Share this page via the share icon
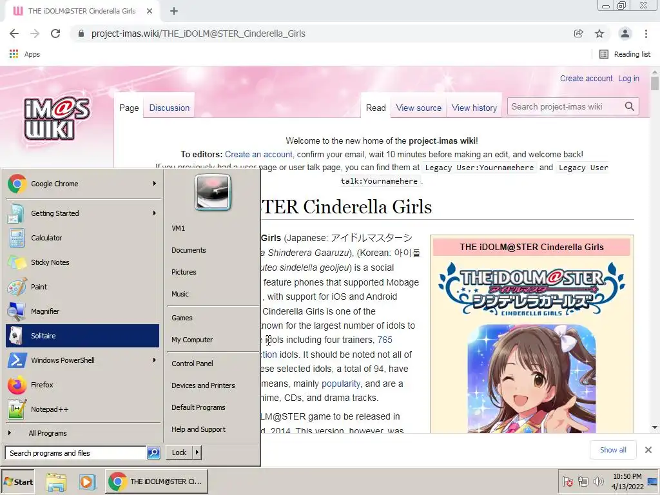 [x=578, y=34]
